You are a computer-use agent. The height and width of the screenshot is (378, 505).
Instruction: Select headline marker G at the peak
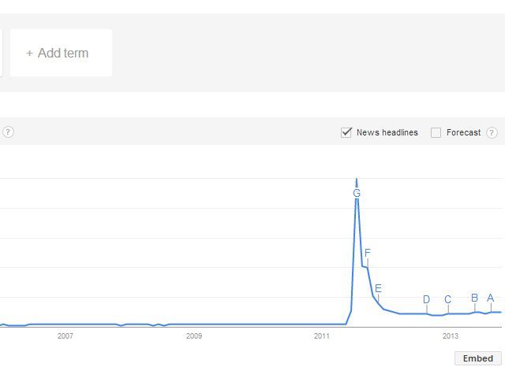(357, 193)
